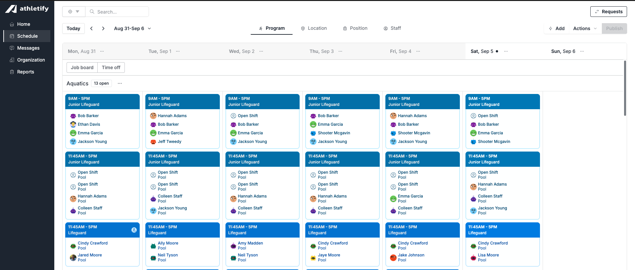Select Neil Tyson on Wednesday Lifeguard shift
The height and width of the screenshot is (270, 635).
(248, 257)
